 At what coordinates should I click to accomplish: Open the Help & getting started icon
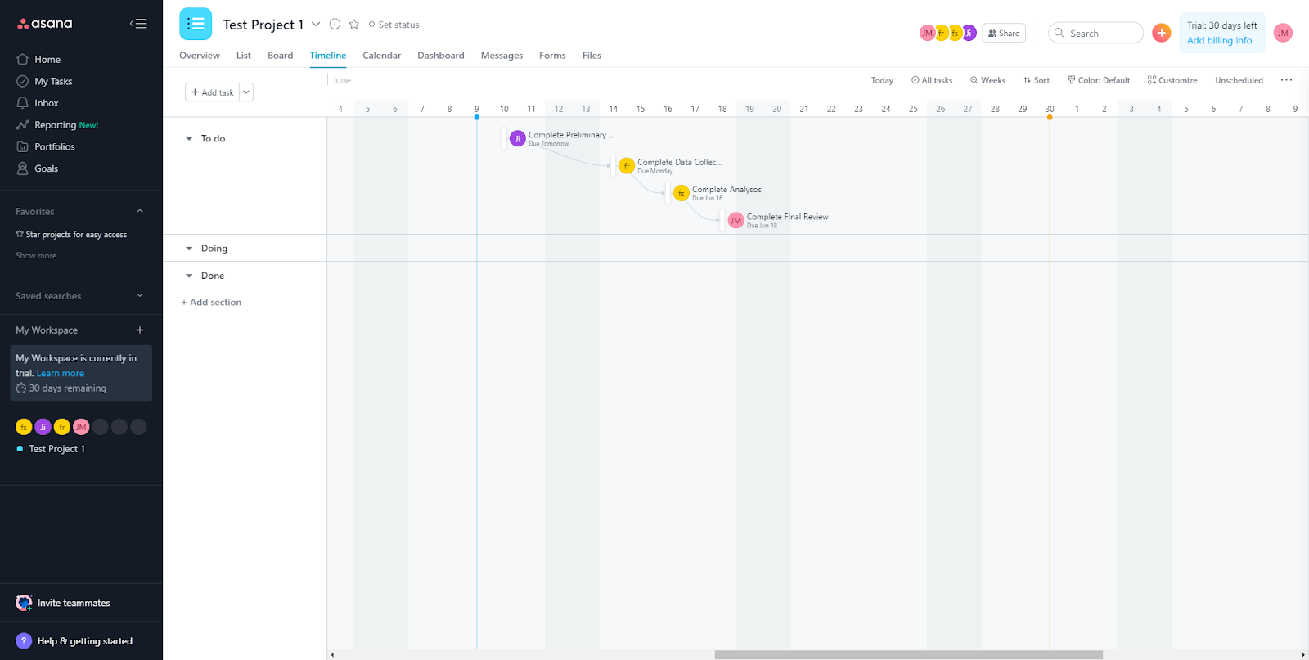point(24,641)
